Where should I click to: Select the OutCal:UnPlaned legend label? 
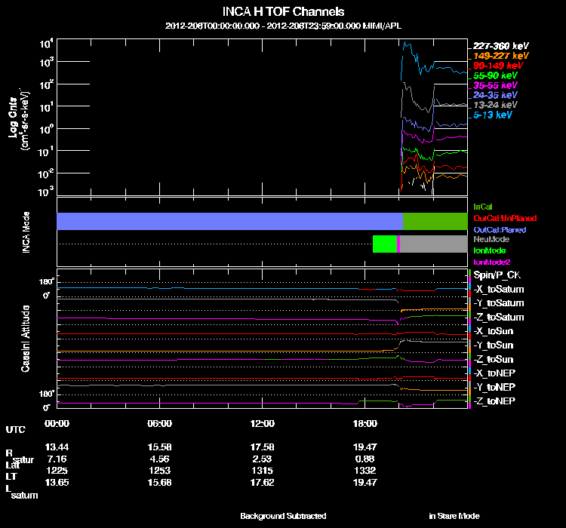(500, 217)
